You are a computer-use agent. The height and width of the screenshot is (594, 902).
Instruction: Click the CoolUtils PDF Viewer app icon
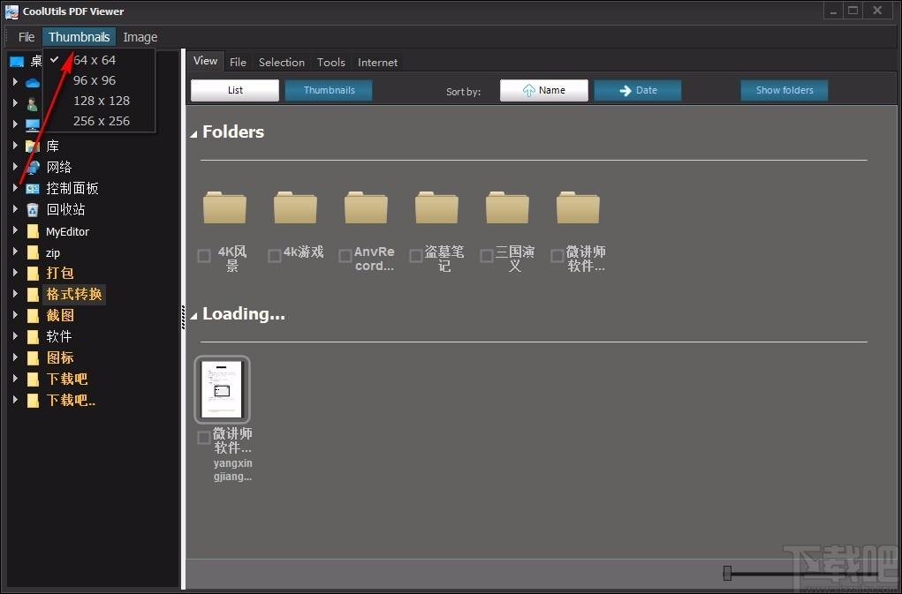pos(11,11)
